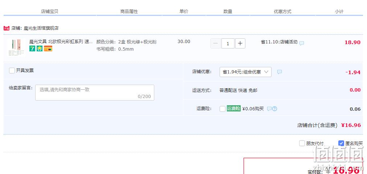Screen dimensions: 367x174
Task: Click the subtotal value 18.90
Action: [x=352, y=42]
